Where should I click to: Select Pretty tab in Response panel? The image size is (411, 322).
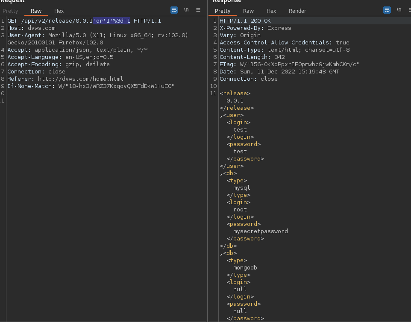[x=223, y=11]
